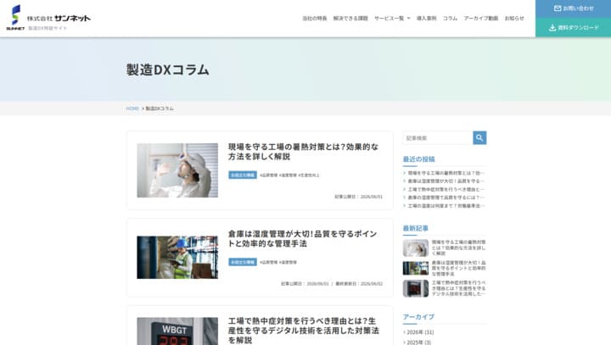
Task: Click blue category tag on 暑熱対策 article
Action: [243, 175]
